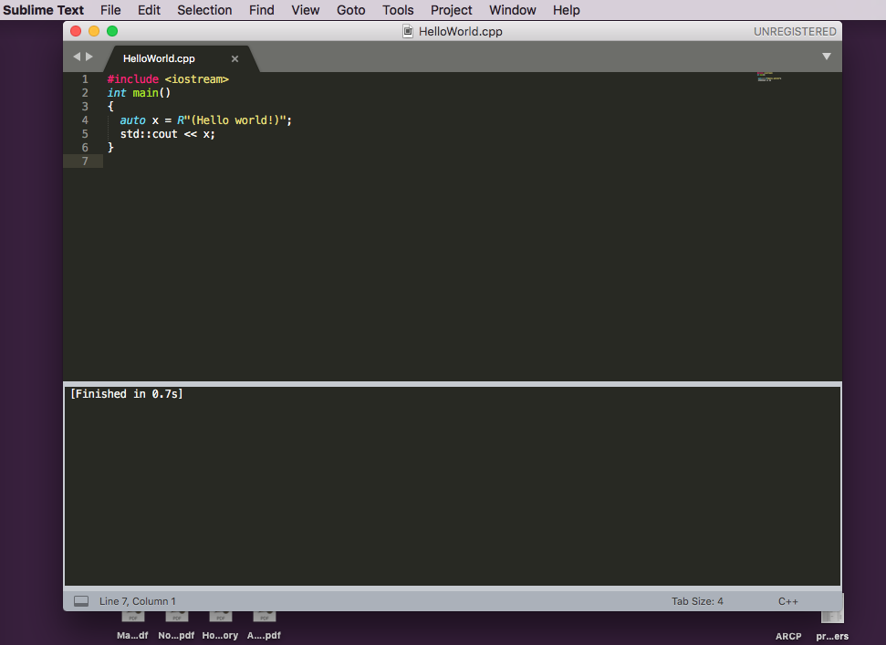Open the Project menu
Viewport: 886px width, 645px height.
[x=451, y=10]
